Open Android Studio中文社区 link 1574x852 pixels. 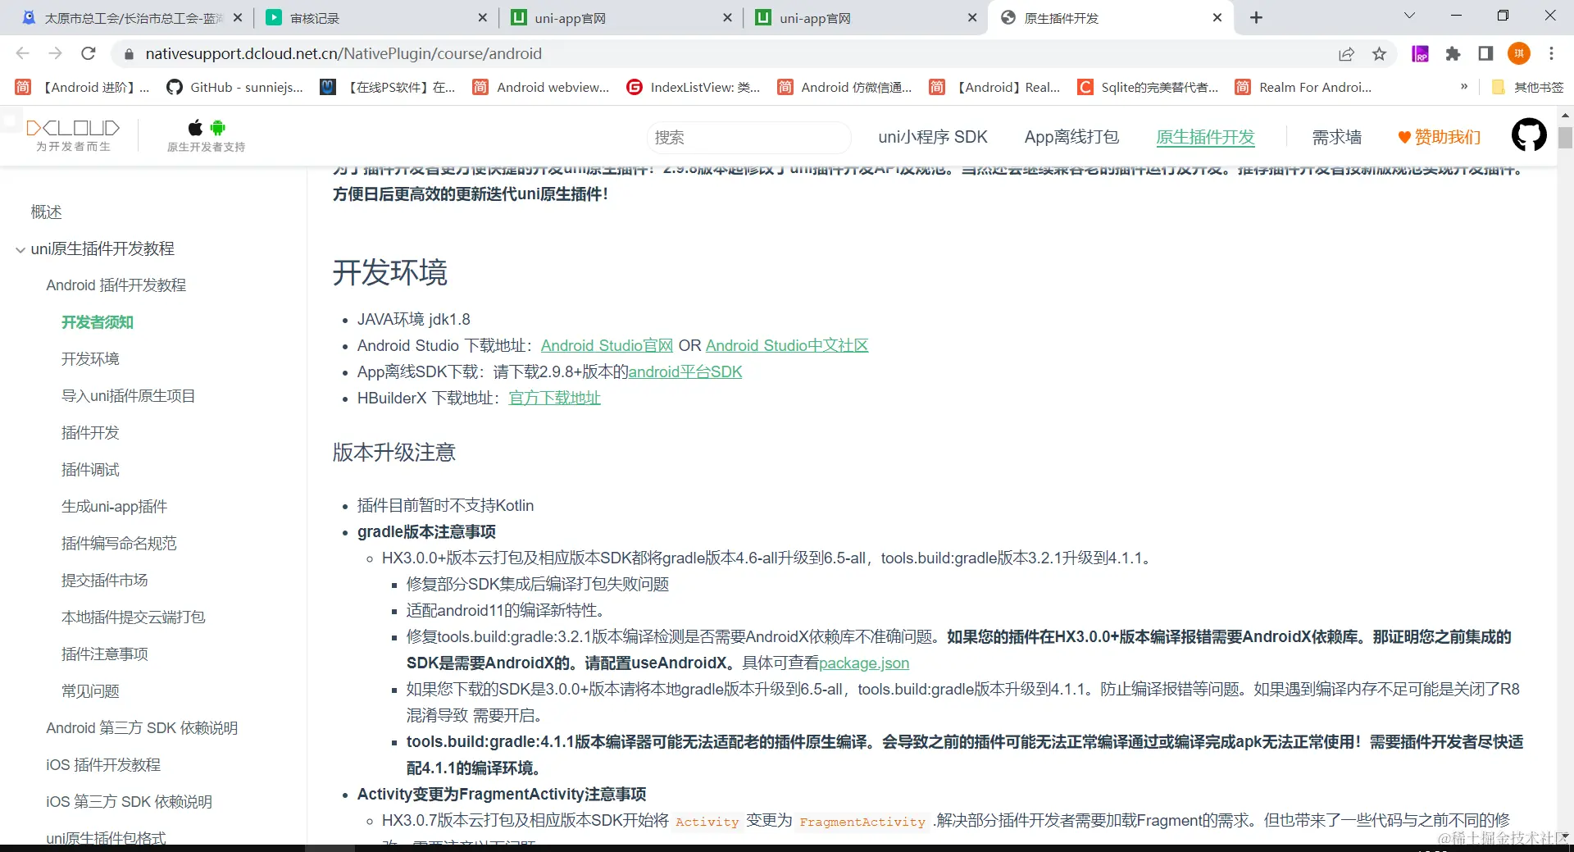pos(787,345)
